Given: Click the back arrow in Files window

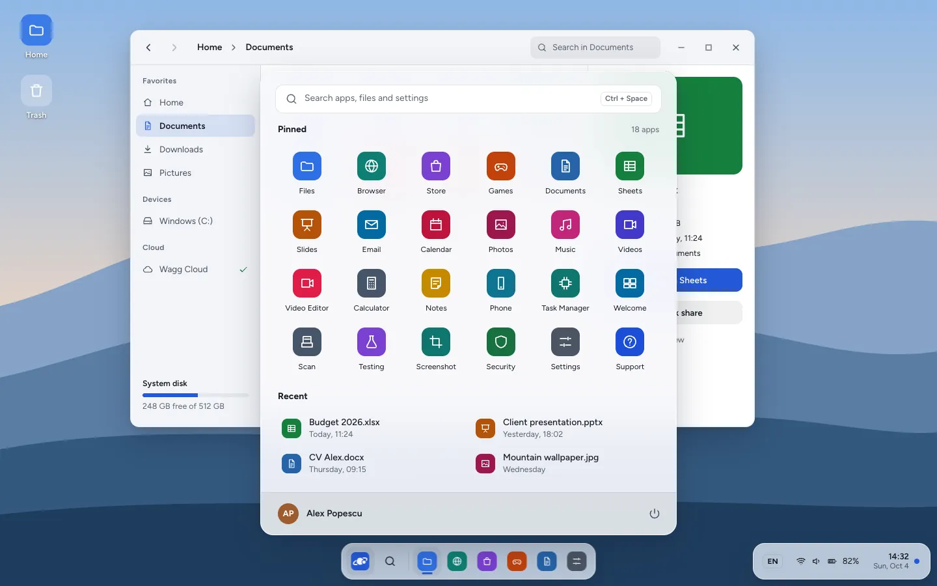Looking at the screenshot, I should pos(148,48).
